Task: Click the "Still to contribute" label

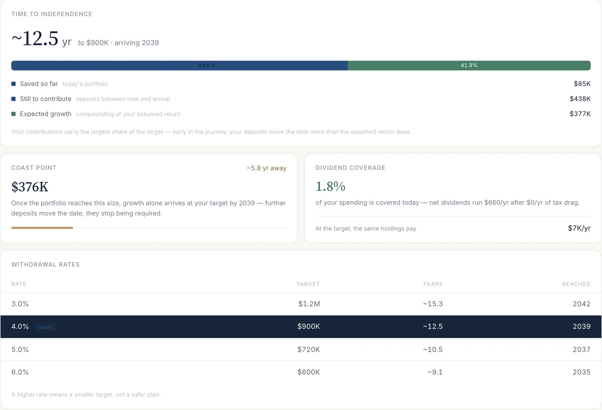Action: 46,99
